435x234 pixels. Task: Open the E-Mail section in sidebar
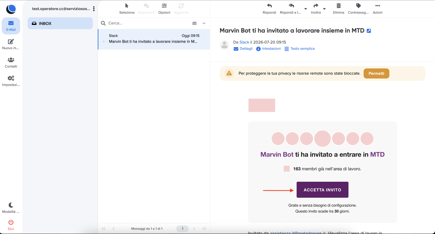click(11, 26)
